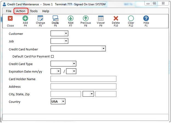Open the Tools menu
Viewport: 172px width, 123px height.
(x=34, y=11)
